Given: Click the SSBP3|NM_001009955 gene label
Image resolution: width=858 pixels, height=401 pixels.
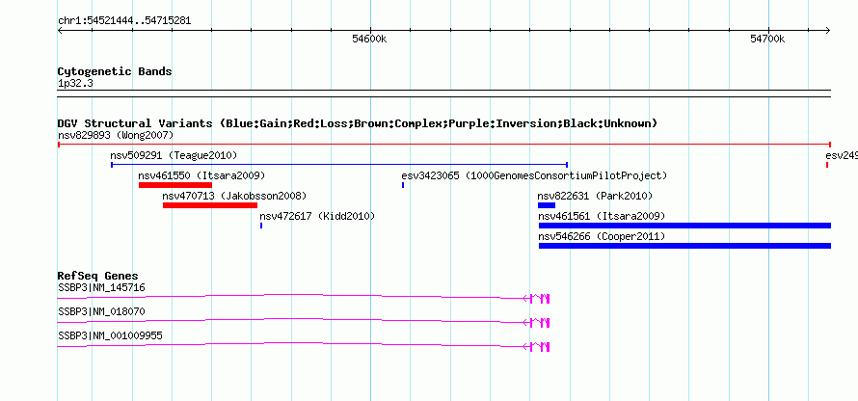Looking at the screenshot, I should [x=110, y=335].
